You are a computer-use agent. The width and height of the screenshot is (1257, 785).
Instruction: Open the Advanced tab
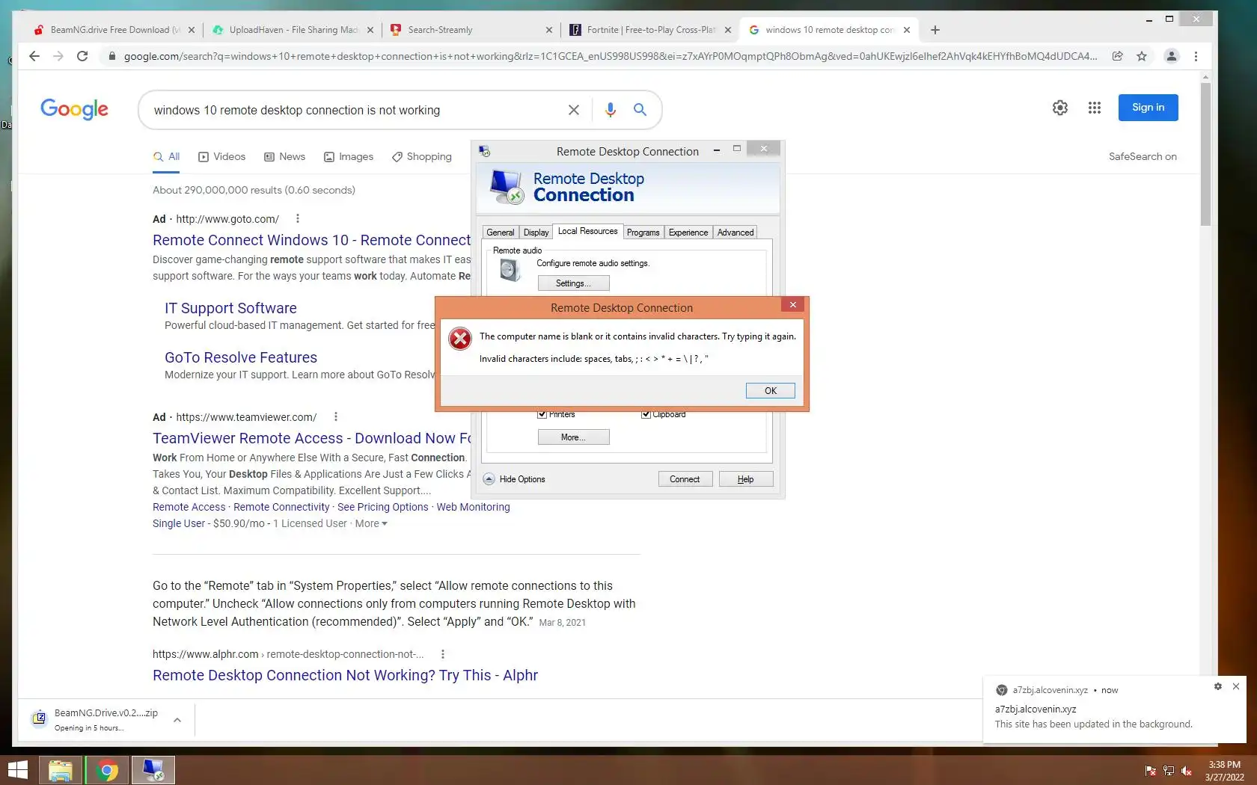point(735,233)
